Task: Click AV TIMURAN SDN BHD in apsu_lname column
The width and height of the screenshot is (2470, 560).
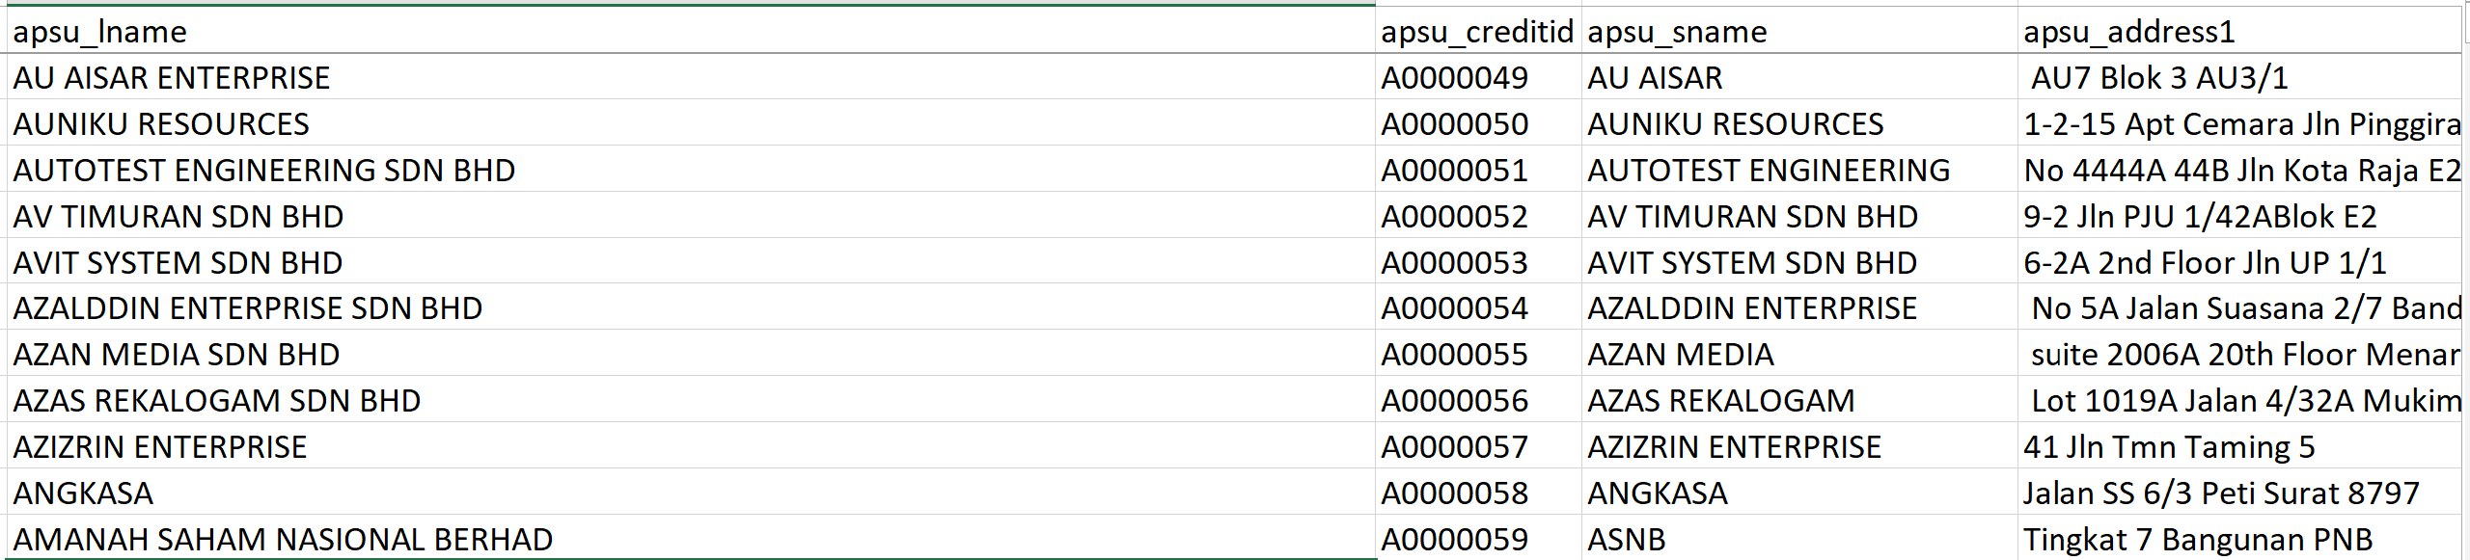Action: point(691,216)
